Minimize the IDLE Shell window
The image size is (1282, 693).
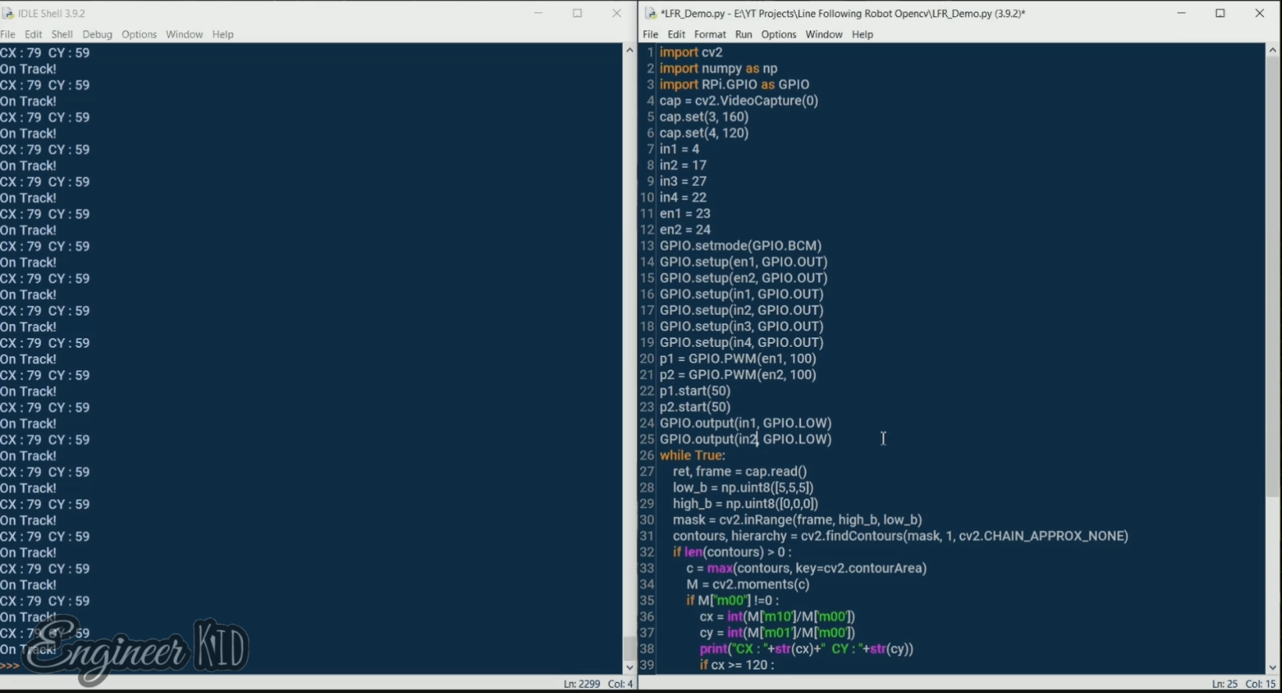click(x=539, y=13)
